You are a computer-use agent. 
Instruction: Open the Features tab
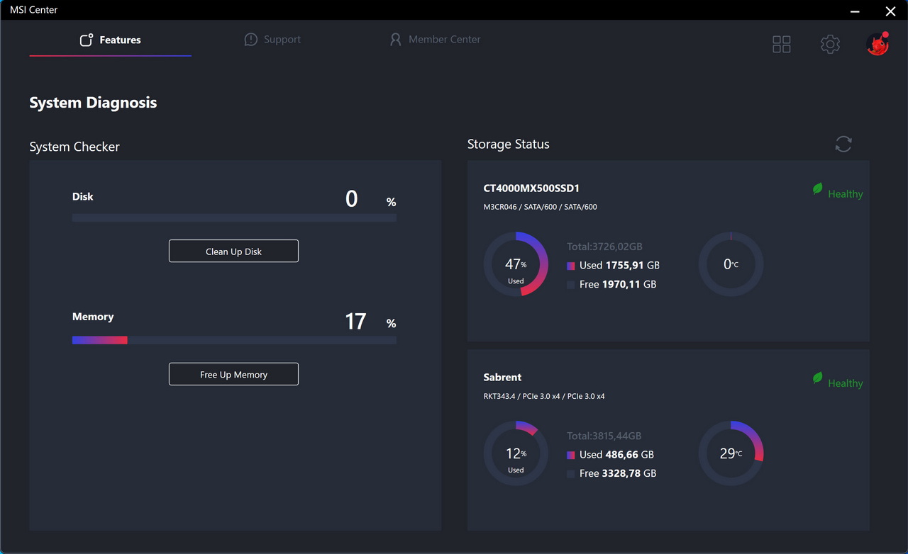110,40
